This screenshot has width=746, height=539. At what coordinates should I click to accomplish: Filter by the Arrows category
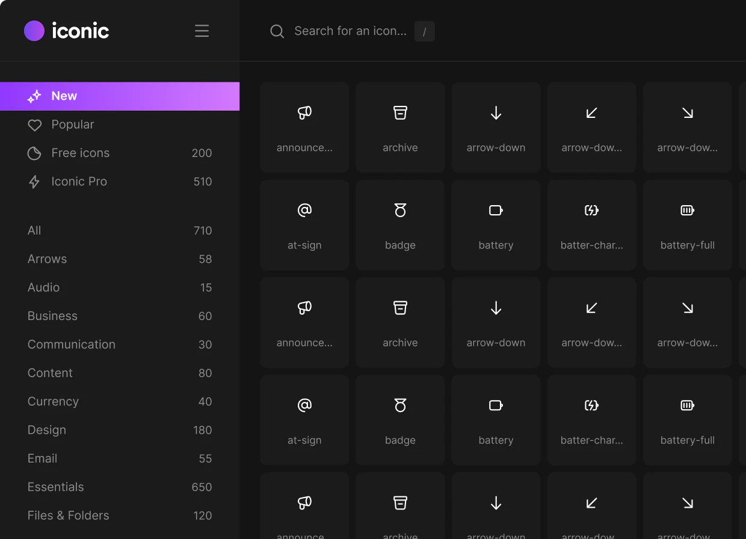(47, 259)
